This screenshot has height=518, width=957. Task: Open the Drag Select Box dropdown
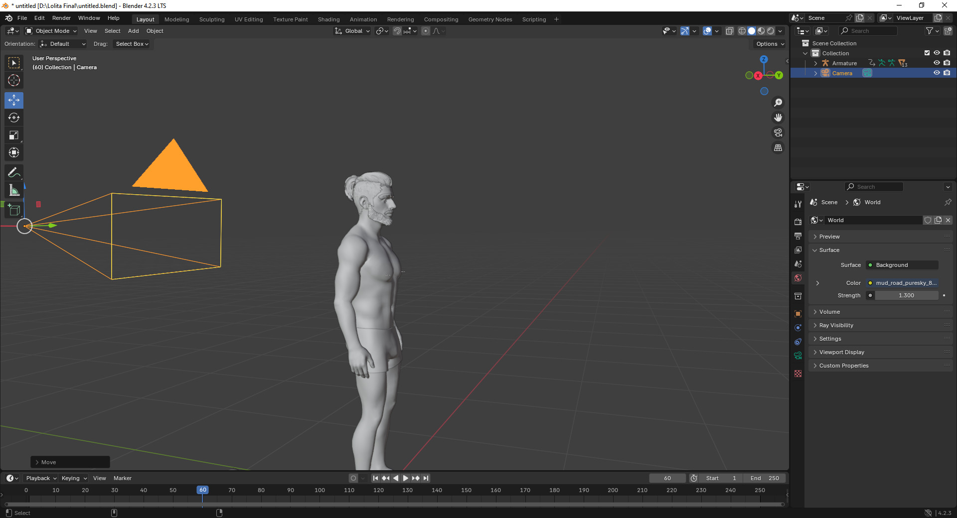tap(132, 44)
